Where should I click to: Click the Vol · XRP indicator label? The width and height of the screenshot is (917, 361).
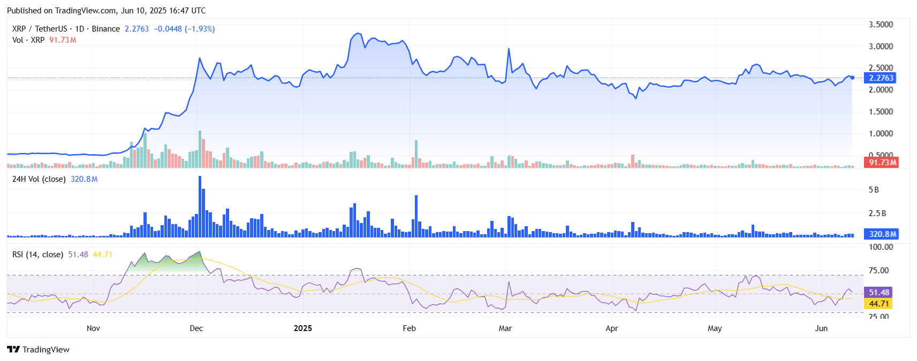coord(28,40)
